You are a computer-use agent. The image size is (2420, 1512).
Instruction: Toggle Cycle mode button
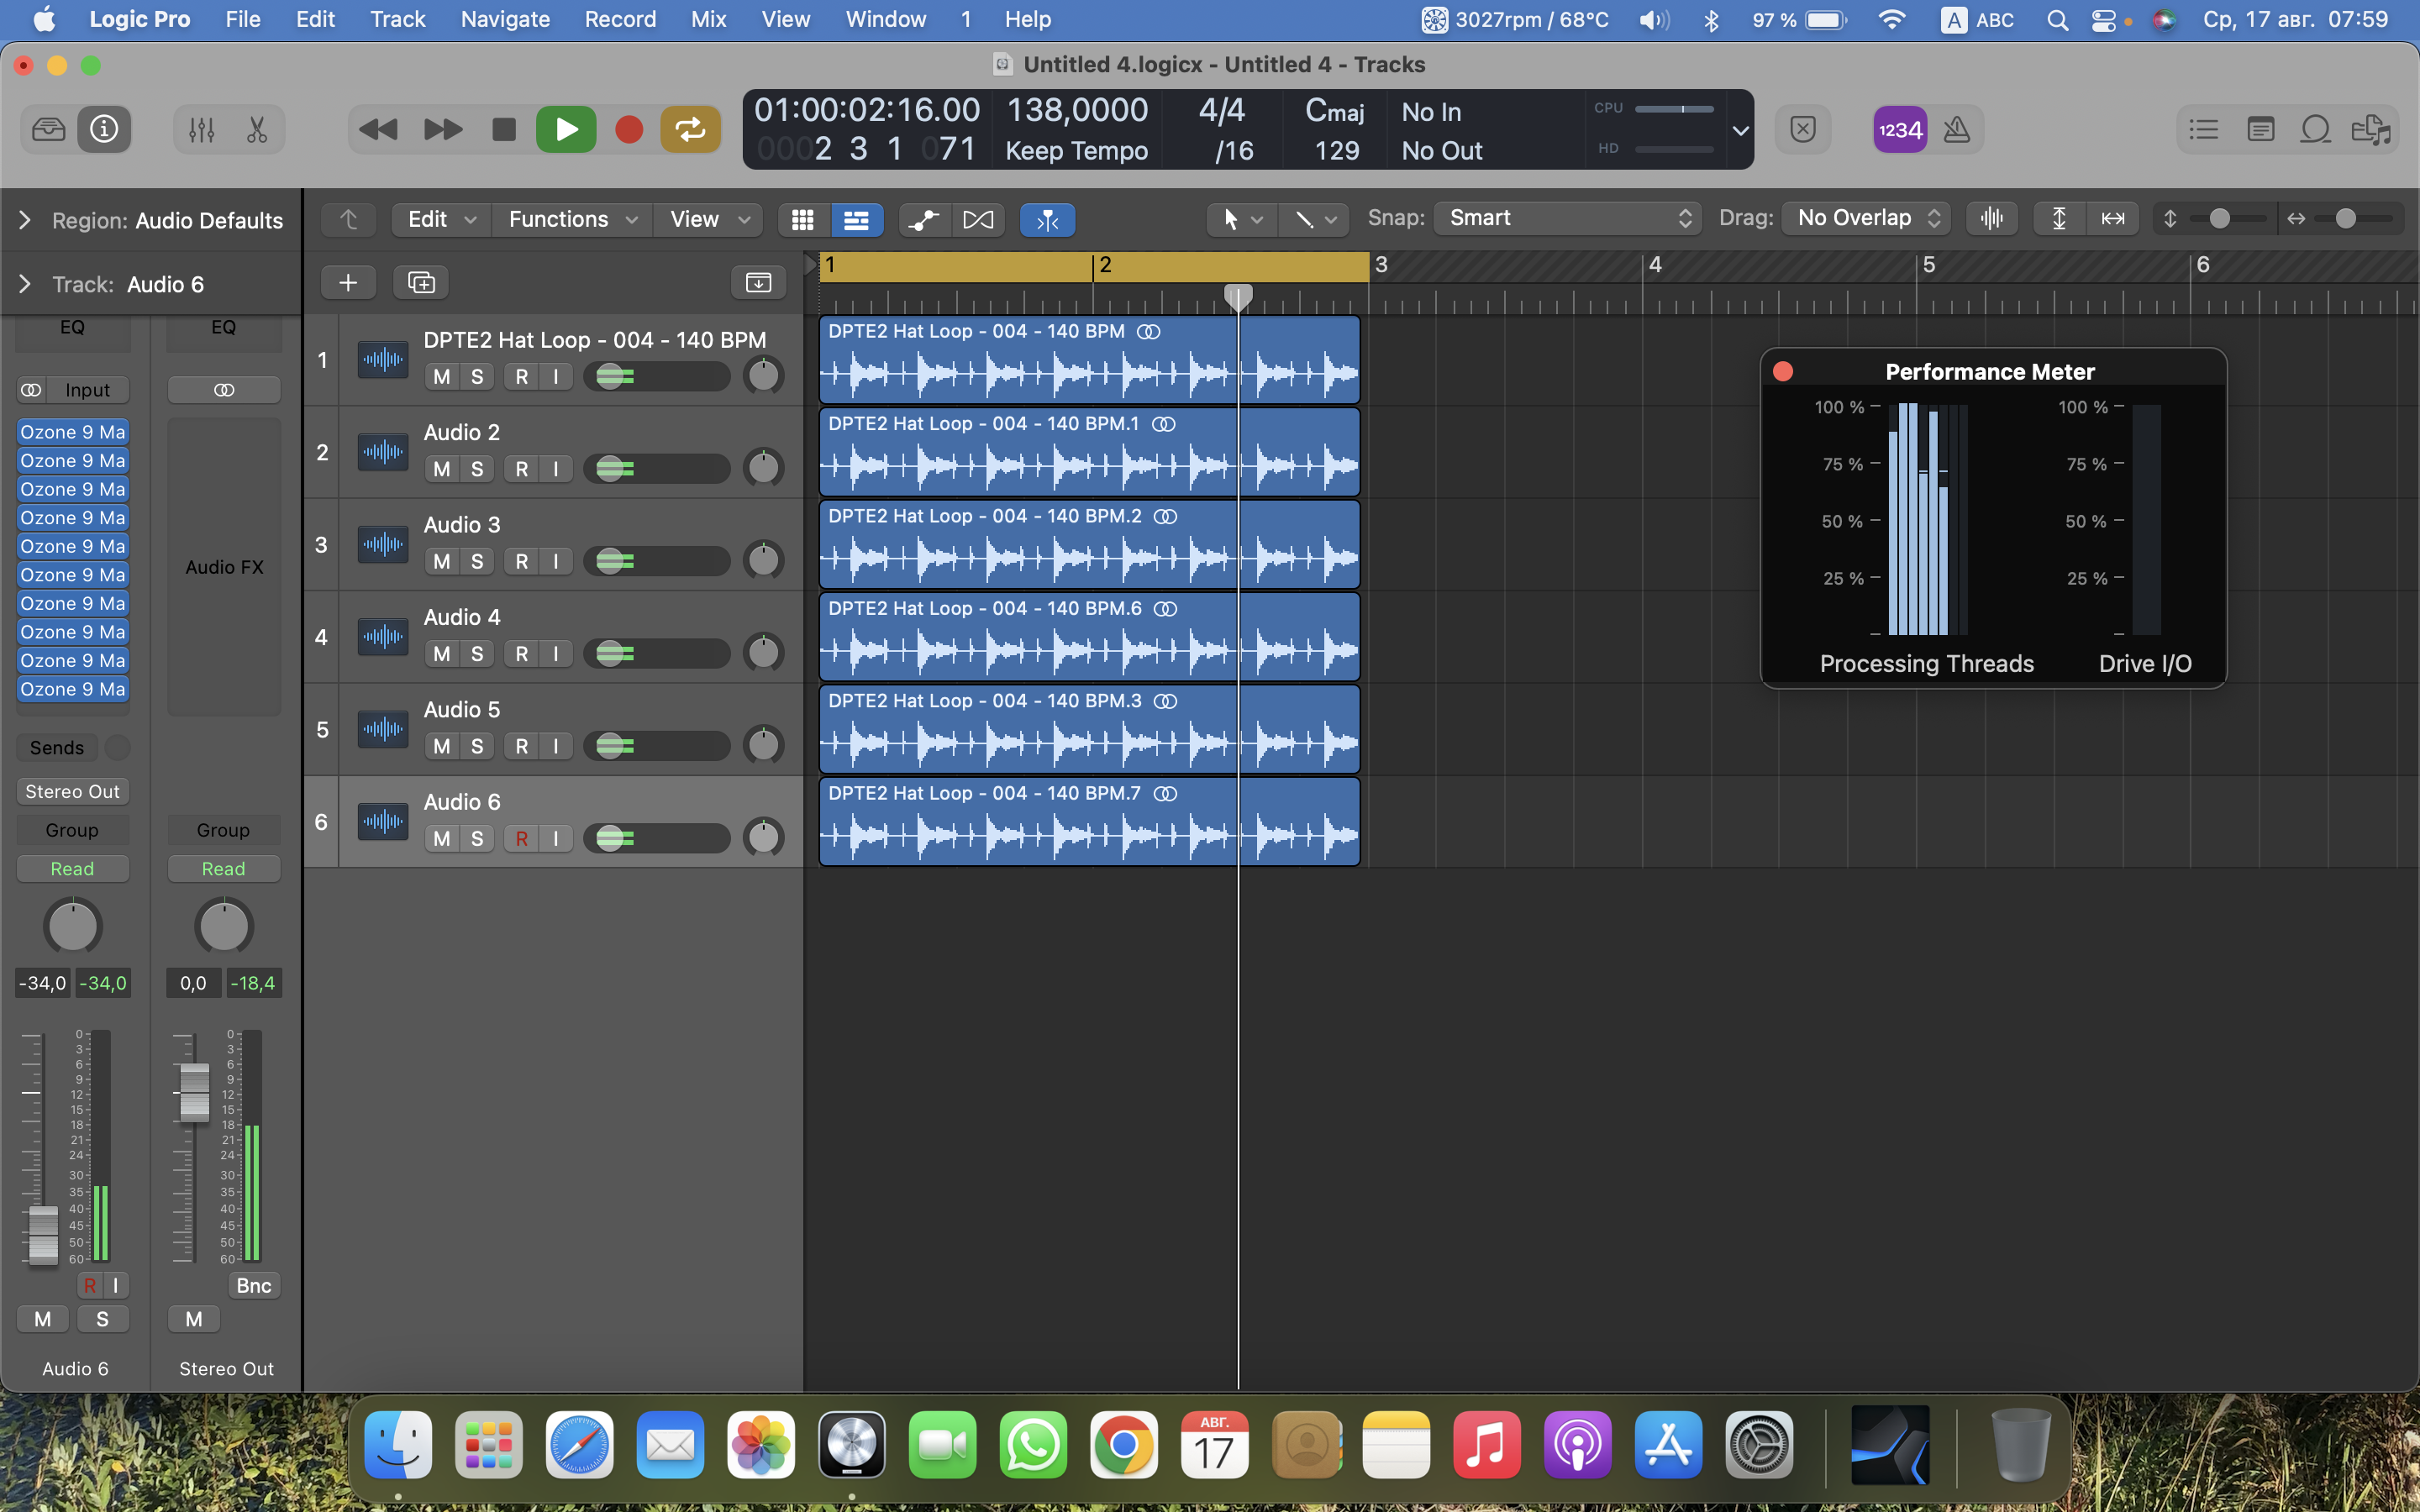pos(690,129)
